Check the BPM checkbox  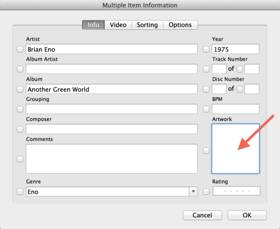pyautogui.click(x=206, y=109)
